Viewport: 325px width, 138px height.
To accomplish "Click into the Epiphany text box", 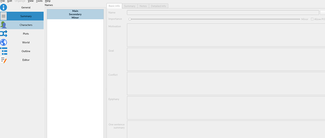I will (x=226, y=108).
